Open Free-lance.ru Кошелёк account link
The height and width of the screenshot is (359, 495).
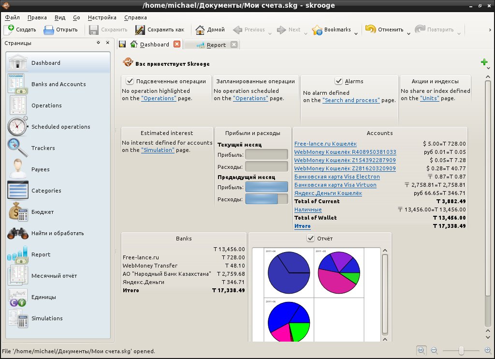[x=325, y=144]
